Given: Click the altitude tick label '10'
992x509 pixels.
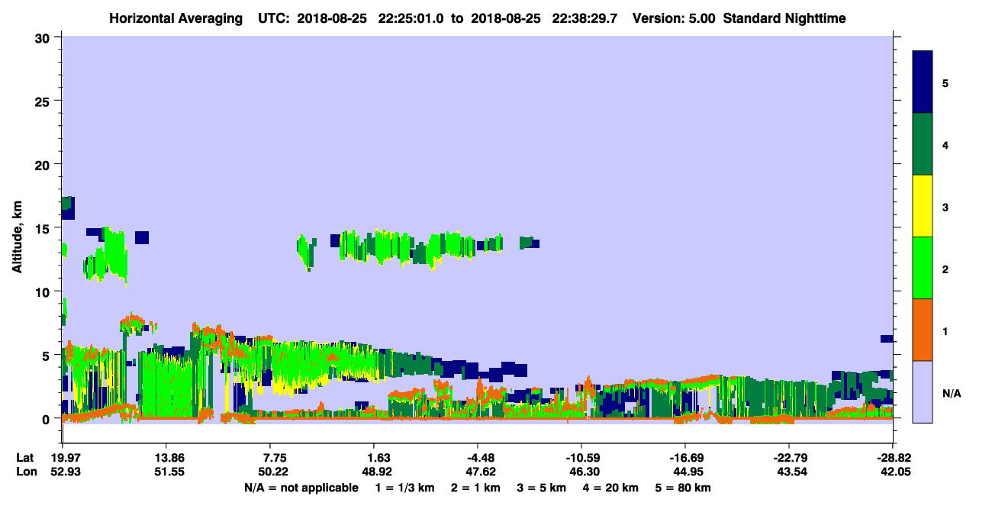Looking at the screenshot, I should coord(44,292).
